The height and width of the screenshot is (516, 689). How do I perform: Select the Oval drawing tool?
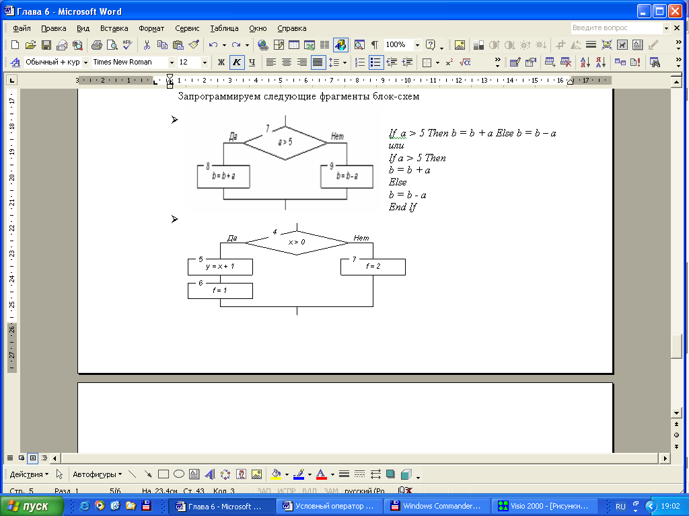point(179,474)
